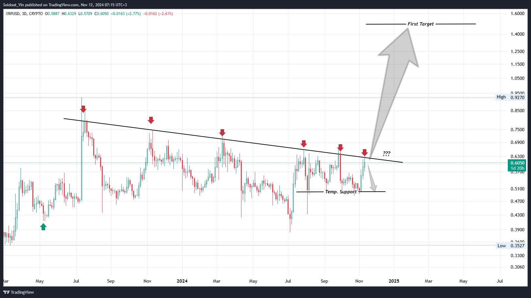Viewport: 531px width, 298px height.
Task: Click the TradingView logo at bottom
Action: tap(19, 292)
